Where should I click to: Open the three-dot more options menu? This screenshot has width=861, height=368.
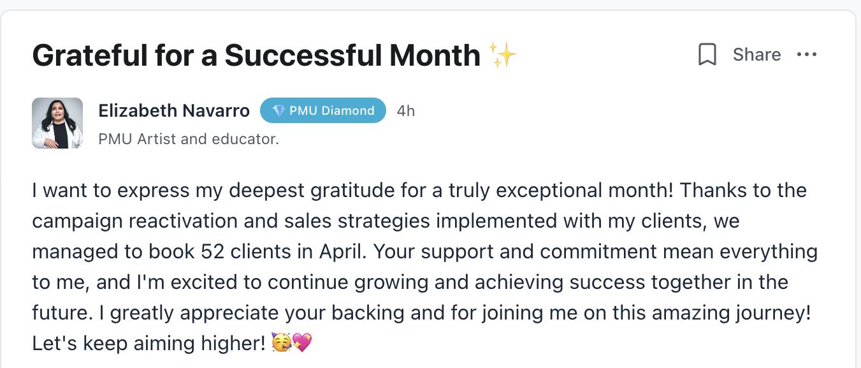click(x=807, y=55)
